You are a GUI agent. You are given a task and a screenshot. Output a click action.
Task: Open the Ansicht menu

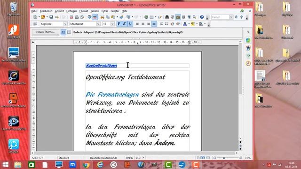click(x=59, y=11)
